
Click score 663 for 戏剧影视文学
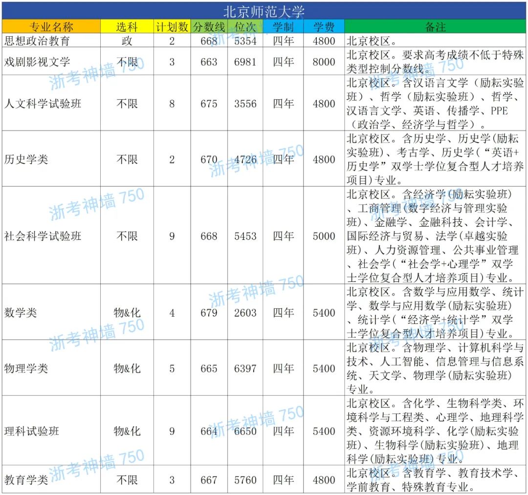point(209,62)
